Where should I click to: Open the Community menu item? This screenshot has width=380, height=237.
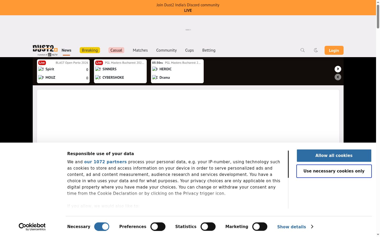pyautogui.click(x=167, y=50)
